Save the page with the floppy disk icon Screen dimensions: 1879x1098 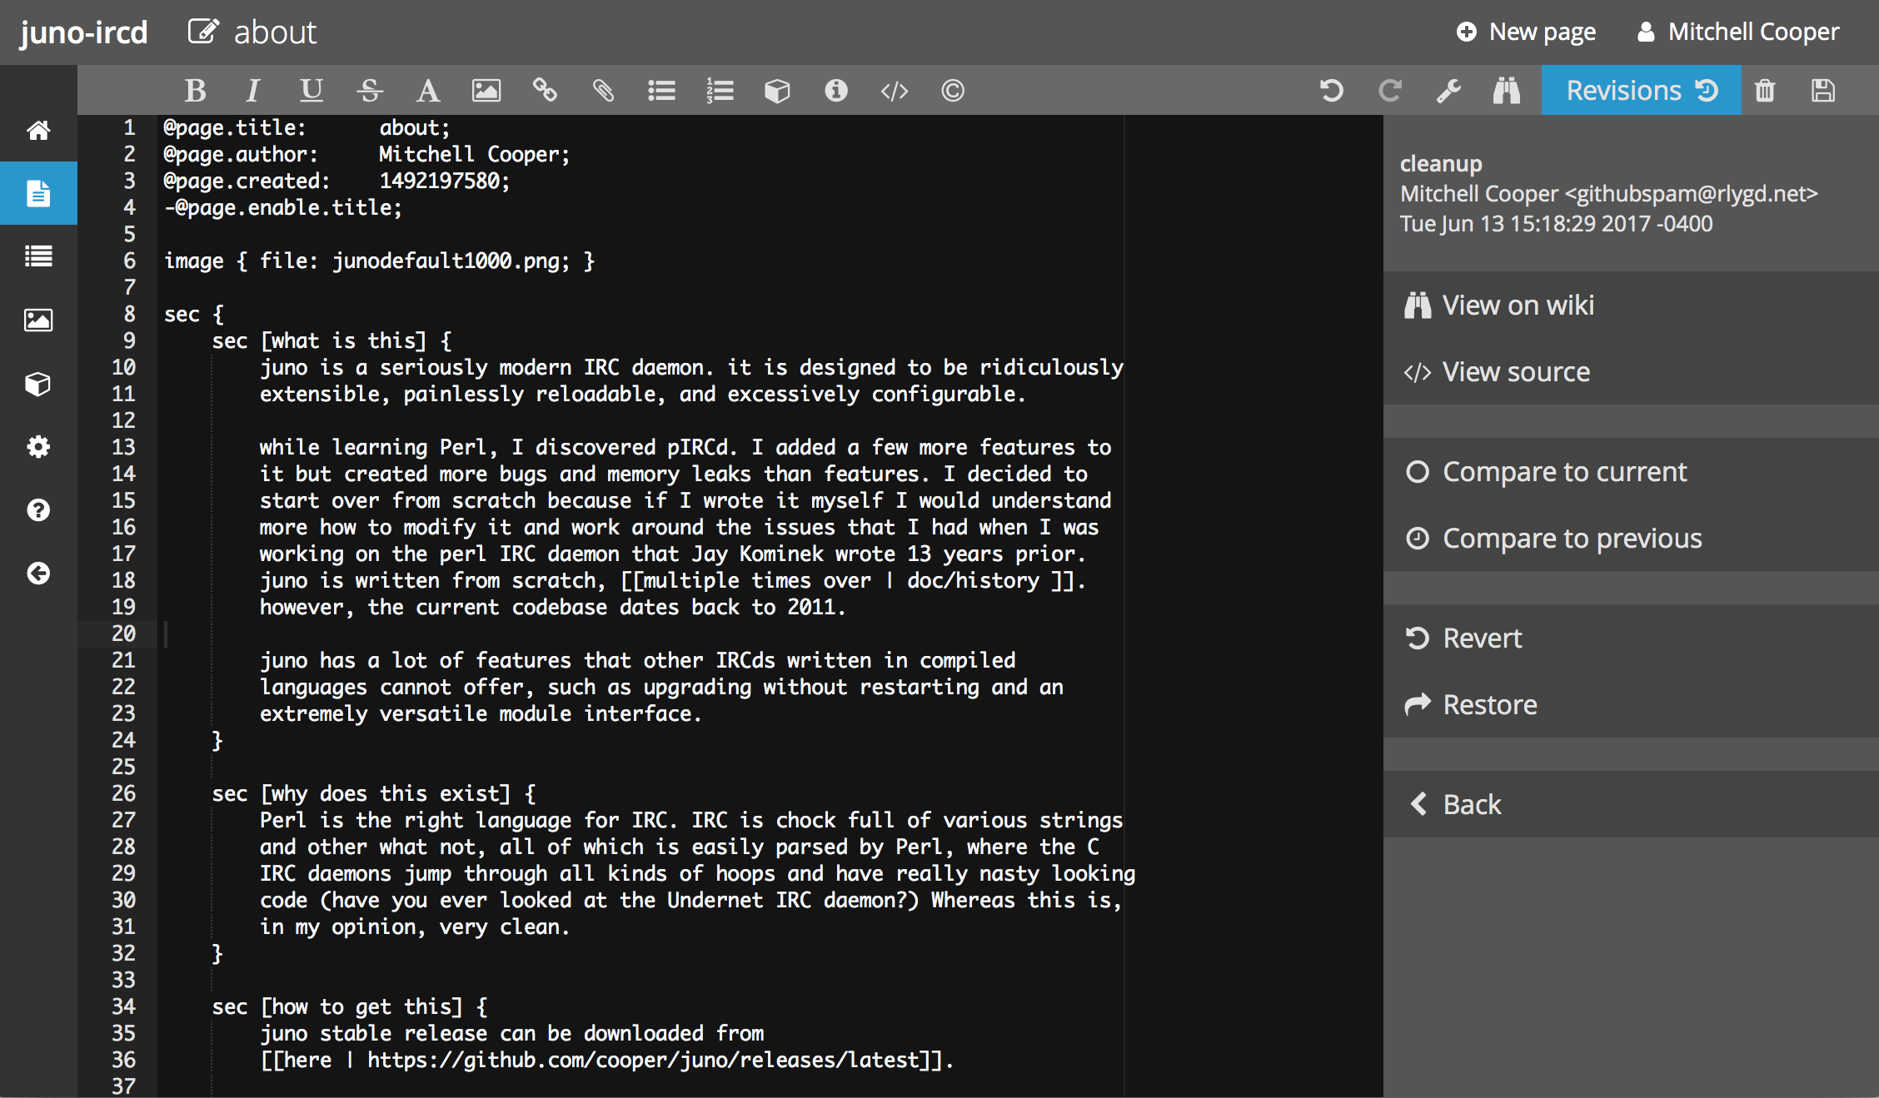tap(1823, 90)
